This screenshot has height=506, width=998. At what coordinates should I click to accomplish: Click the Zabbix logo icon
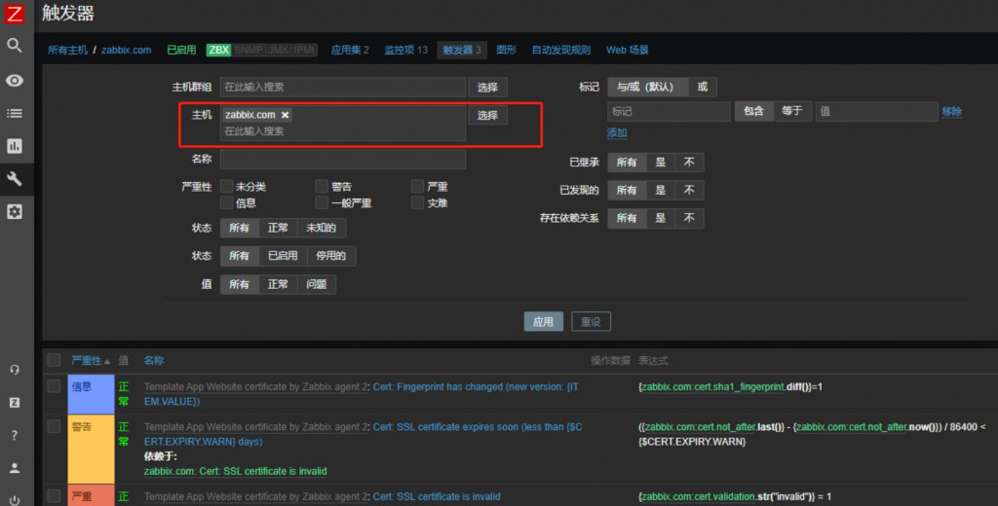pos(14,14)
